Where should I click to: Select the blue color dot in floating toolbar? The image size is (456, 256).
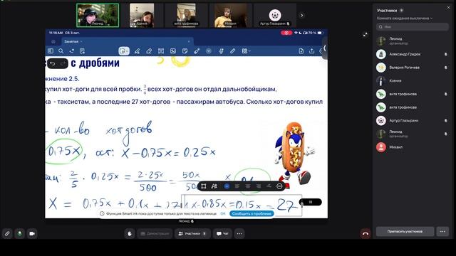[227, 186]
